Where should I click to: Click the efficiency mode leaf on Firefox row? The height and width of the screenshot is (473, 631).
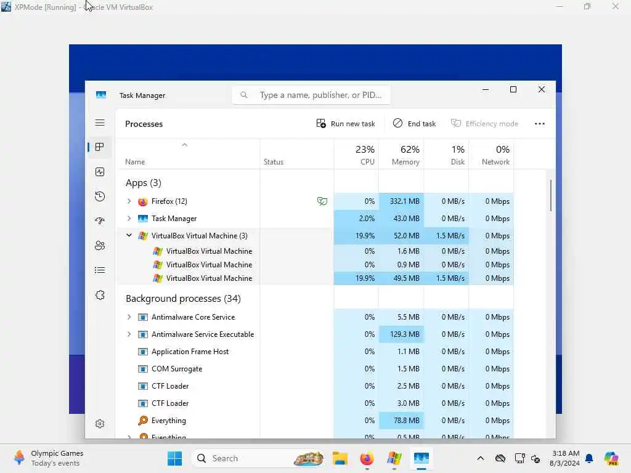coord(322,201)
